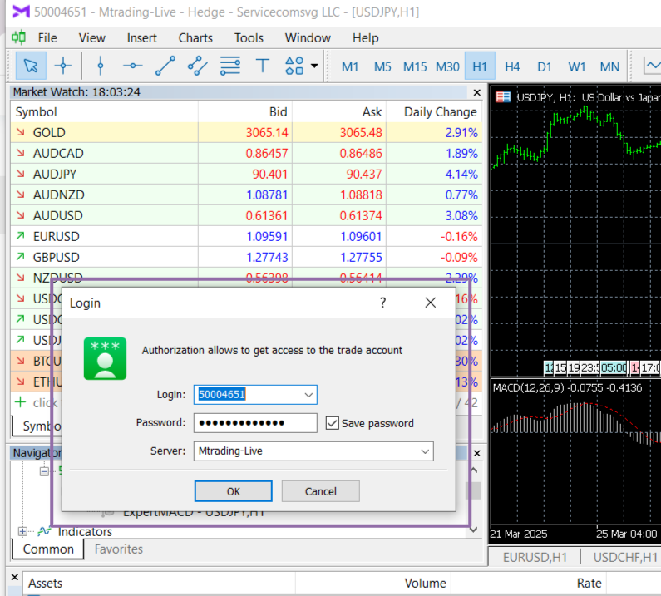Image resolution: width=661 pixels, height=596 pixels.
Task: Click the AUDCAD down-arrow direction icon
Action: pyautogui.click(x=20, y=153)
